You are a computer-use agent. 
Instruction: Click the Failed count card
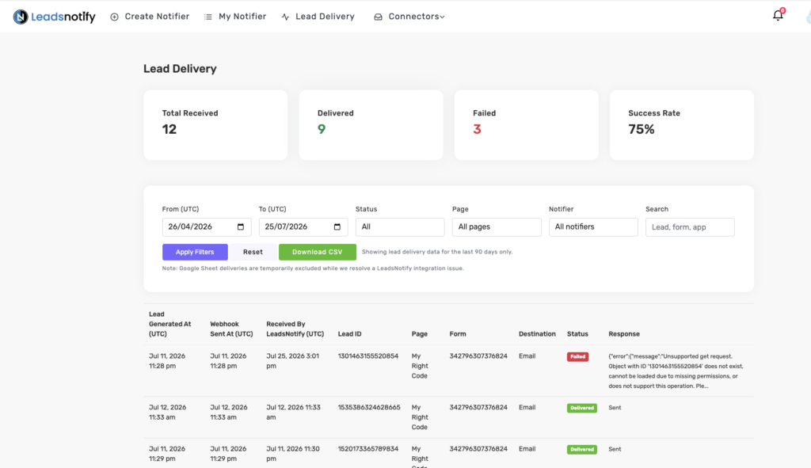click(526, 124)
